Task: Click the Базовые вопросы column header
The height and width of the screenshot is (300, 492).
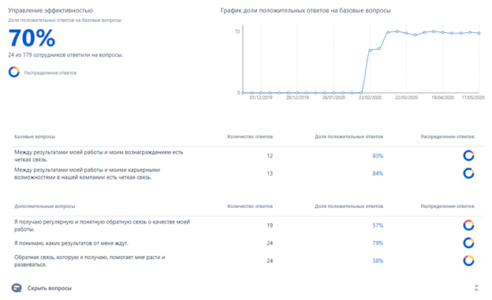Action: [x=35, y=137]
